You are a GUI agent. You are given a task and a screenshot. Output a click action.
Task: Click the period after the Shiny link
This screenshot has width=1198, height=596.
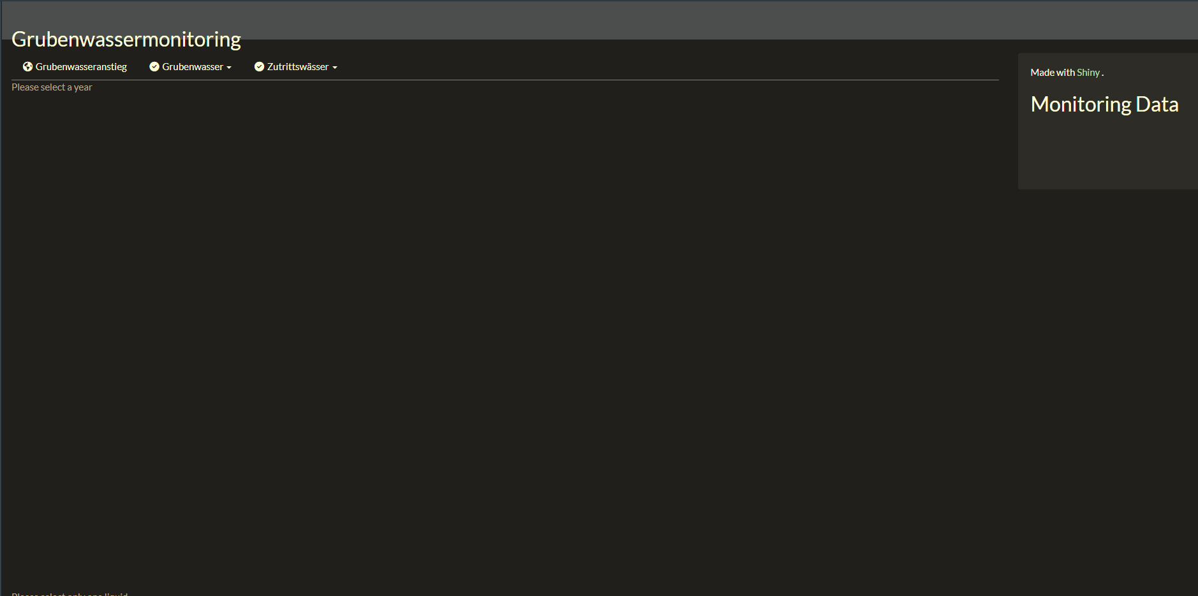(1102, 74)
